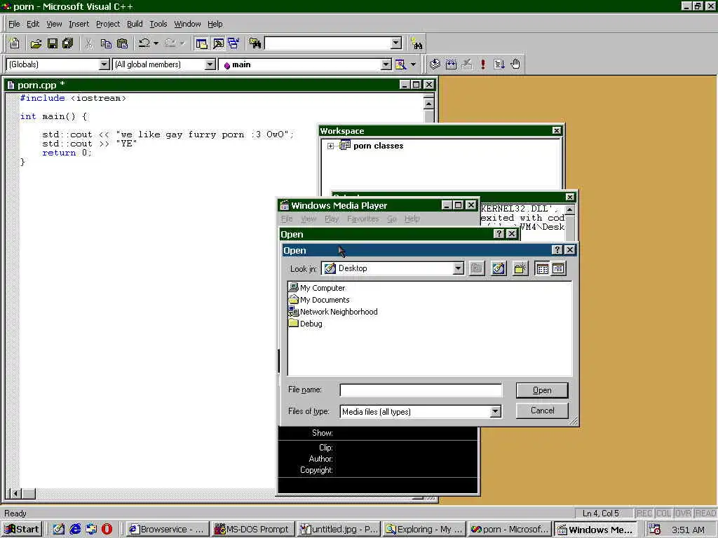This screenshot has width=718, height=538.
Task: Click the WizardBar actions wand icon
Action: coord(400,64)
